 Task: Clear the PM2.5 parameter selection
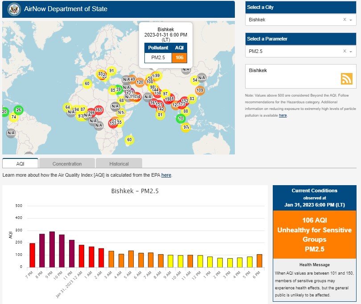click(345, 52)
